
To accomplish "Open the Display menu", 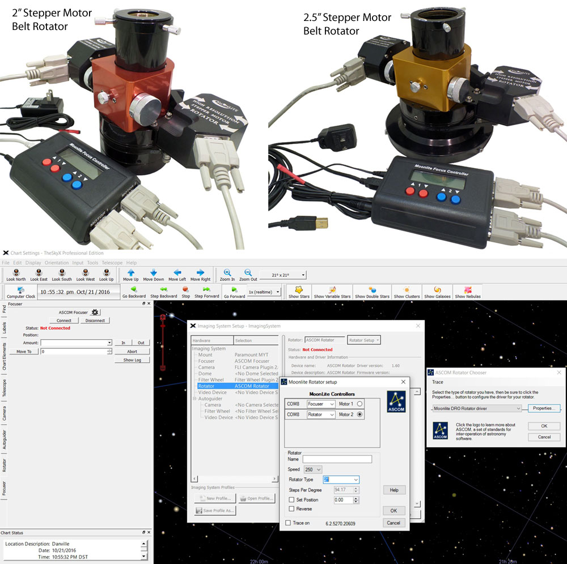I will click(x=33, y=263).
